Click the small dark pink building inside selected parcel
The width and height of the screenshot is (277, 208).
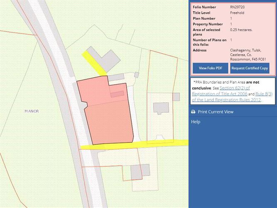point(117,94)
